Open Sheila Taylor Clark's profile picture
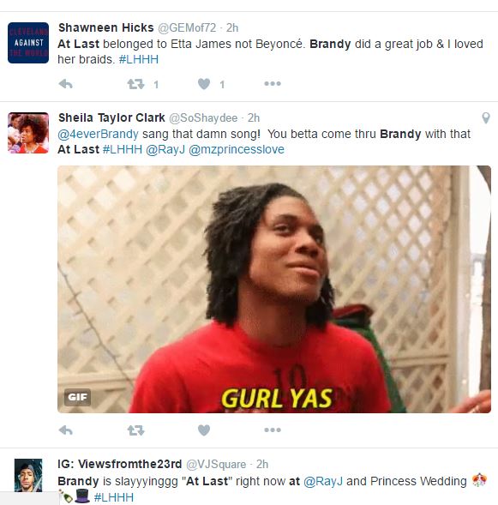This screenshot has width=498, height=505. 28,133
